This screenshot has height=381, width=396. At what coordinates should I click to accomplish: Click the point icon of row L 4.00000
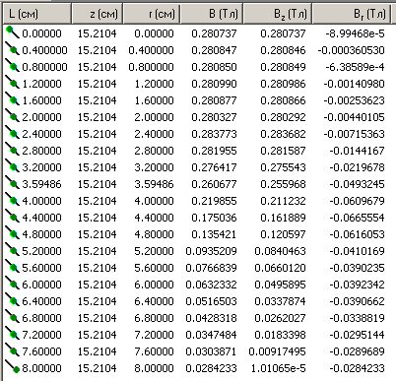tap(12, 200)
